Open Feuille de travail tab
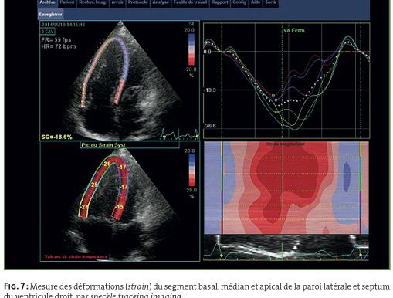The width and height of the screenshot is (393, 298). tap(190, 2)
